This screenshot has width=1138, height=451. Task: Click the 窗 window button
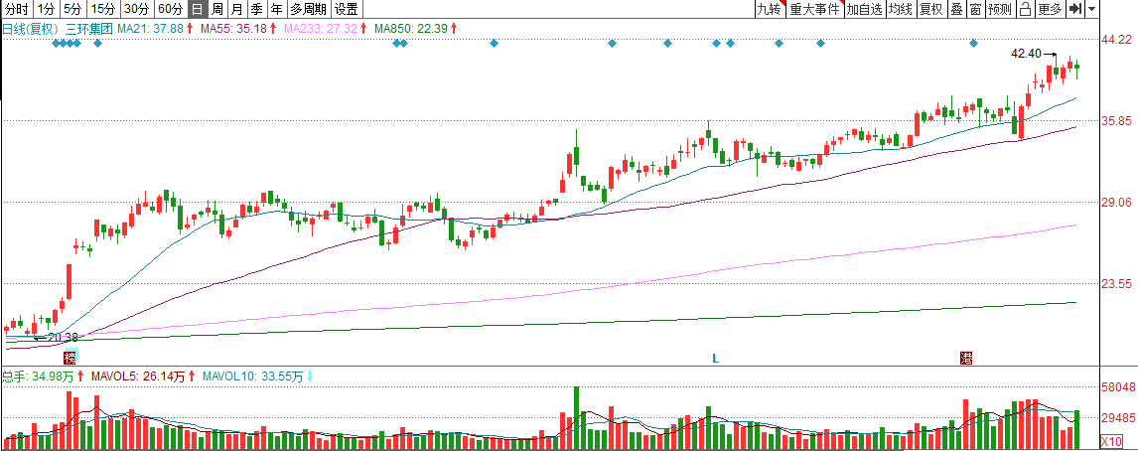[975, 10]
